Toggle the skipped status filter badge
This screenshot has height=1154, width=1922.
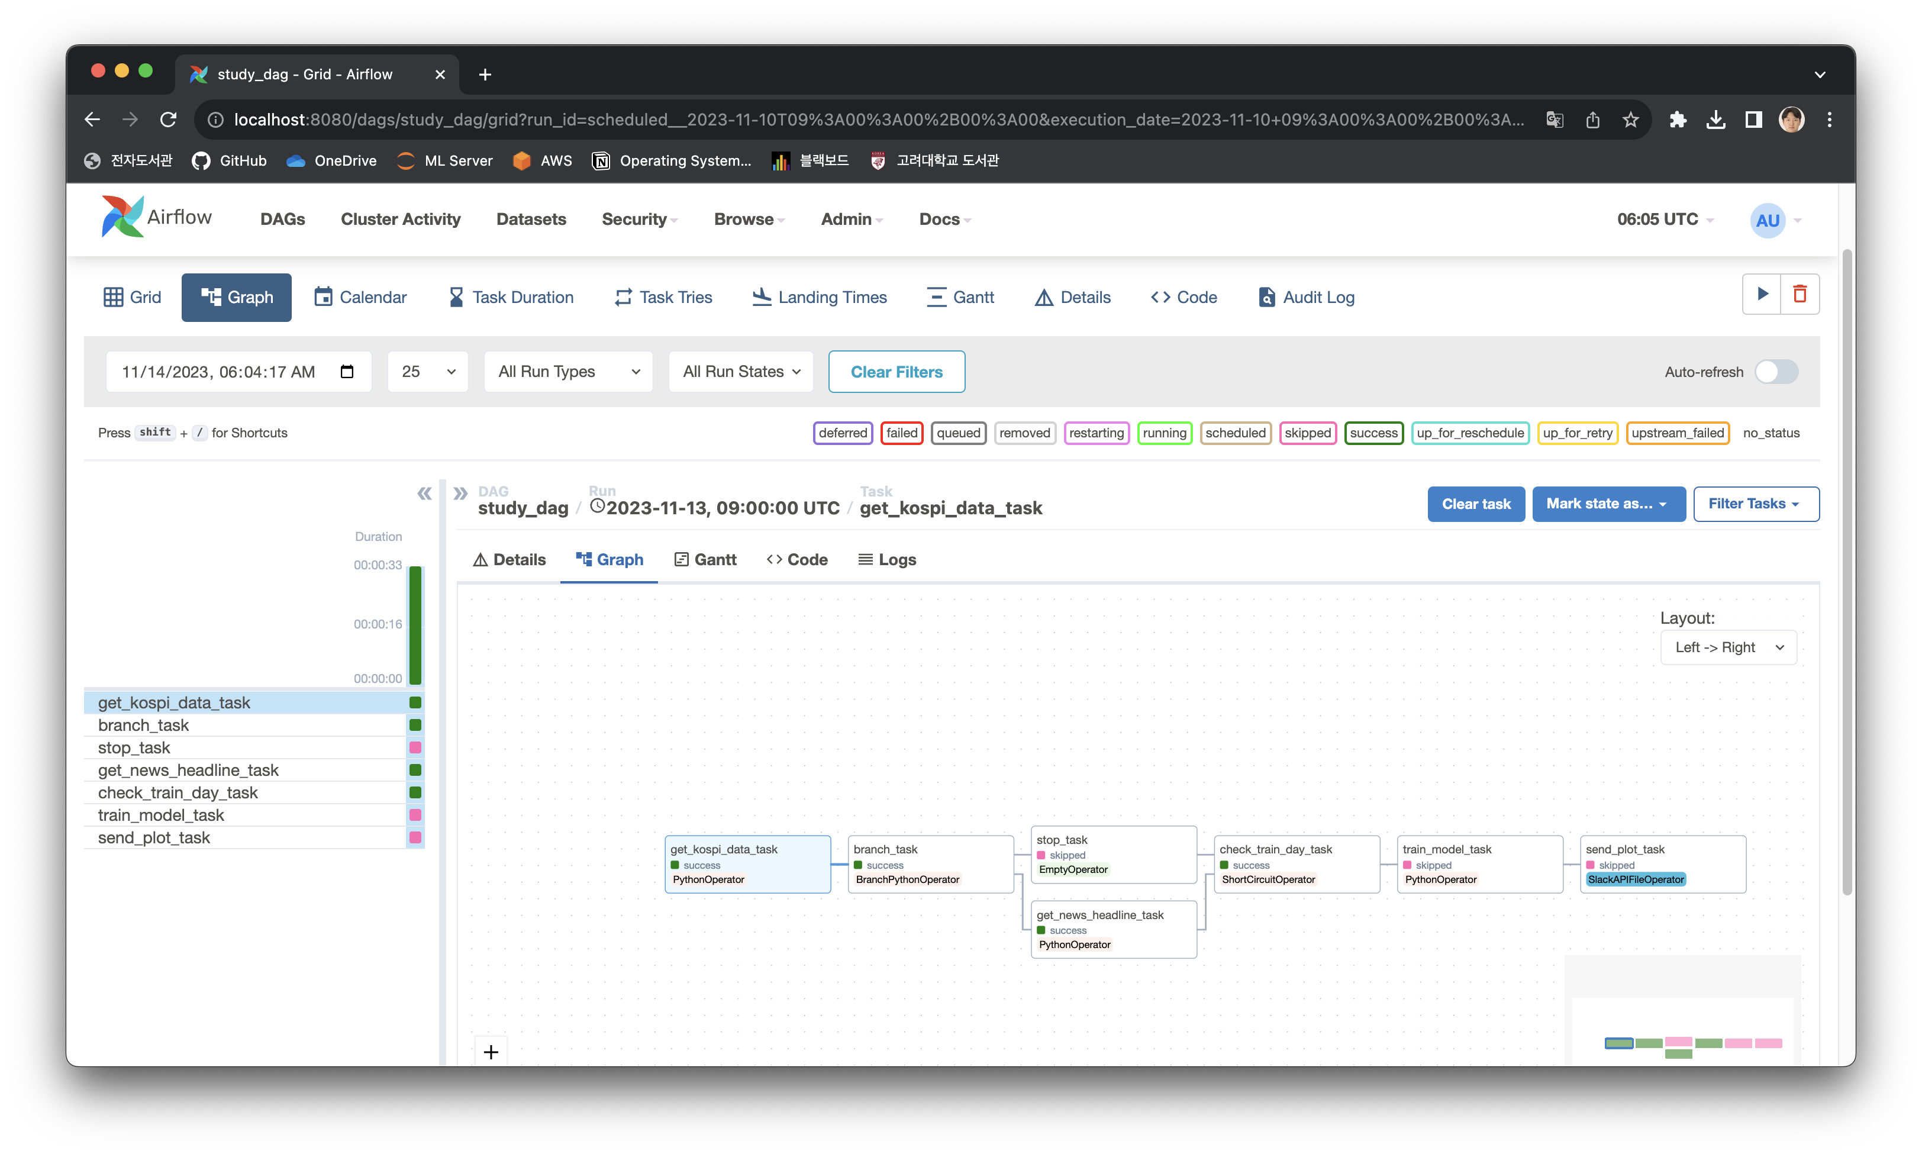[x=1307, y=433]
